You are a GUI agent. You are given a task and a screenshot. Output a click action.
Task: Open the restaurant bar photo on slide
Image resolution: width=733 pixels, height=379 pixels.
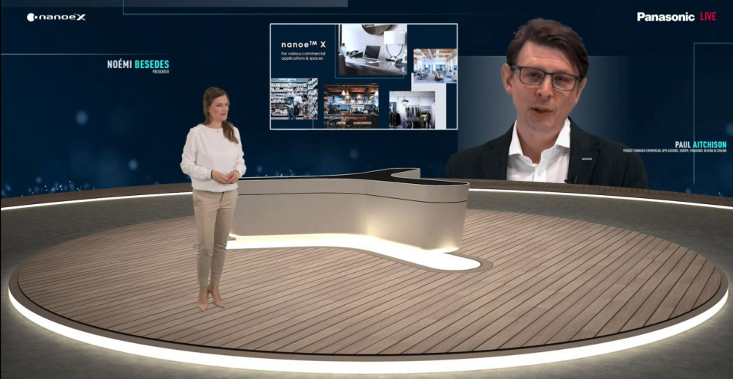click(x=351, y=105)
